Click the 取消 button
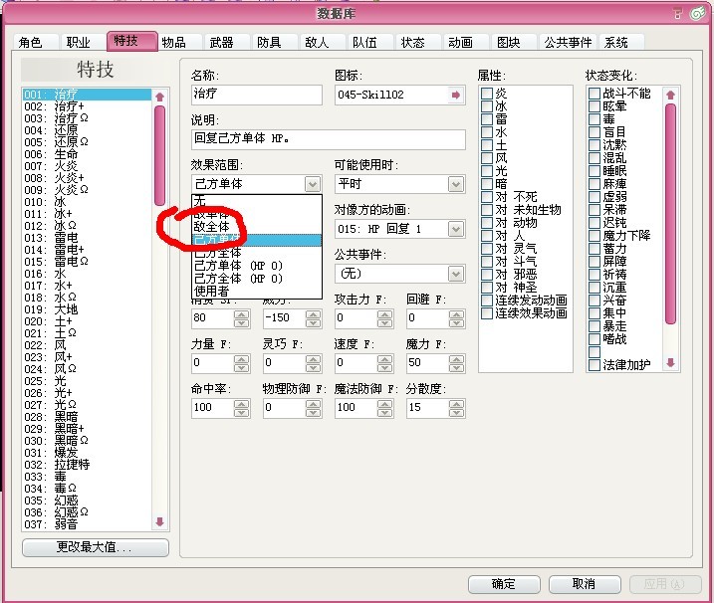Viewport: 714px width, 603px height. pos(585,584)
